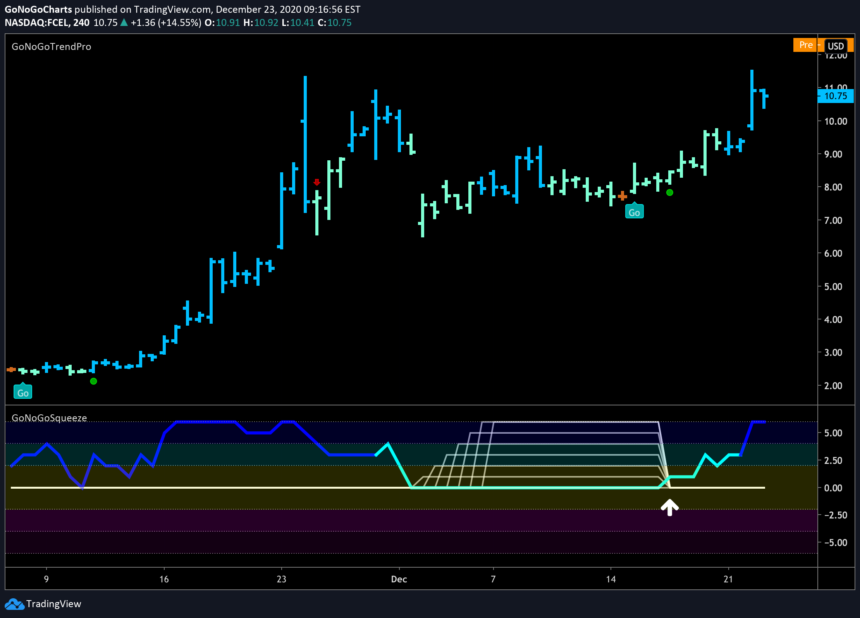Click the +1.36 (+14.55%) change value
Screen dimensions: 860x618
pos(166,22)
